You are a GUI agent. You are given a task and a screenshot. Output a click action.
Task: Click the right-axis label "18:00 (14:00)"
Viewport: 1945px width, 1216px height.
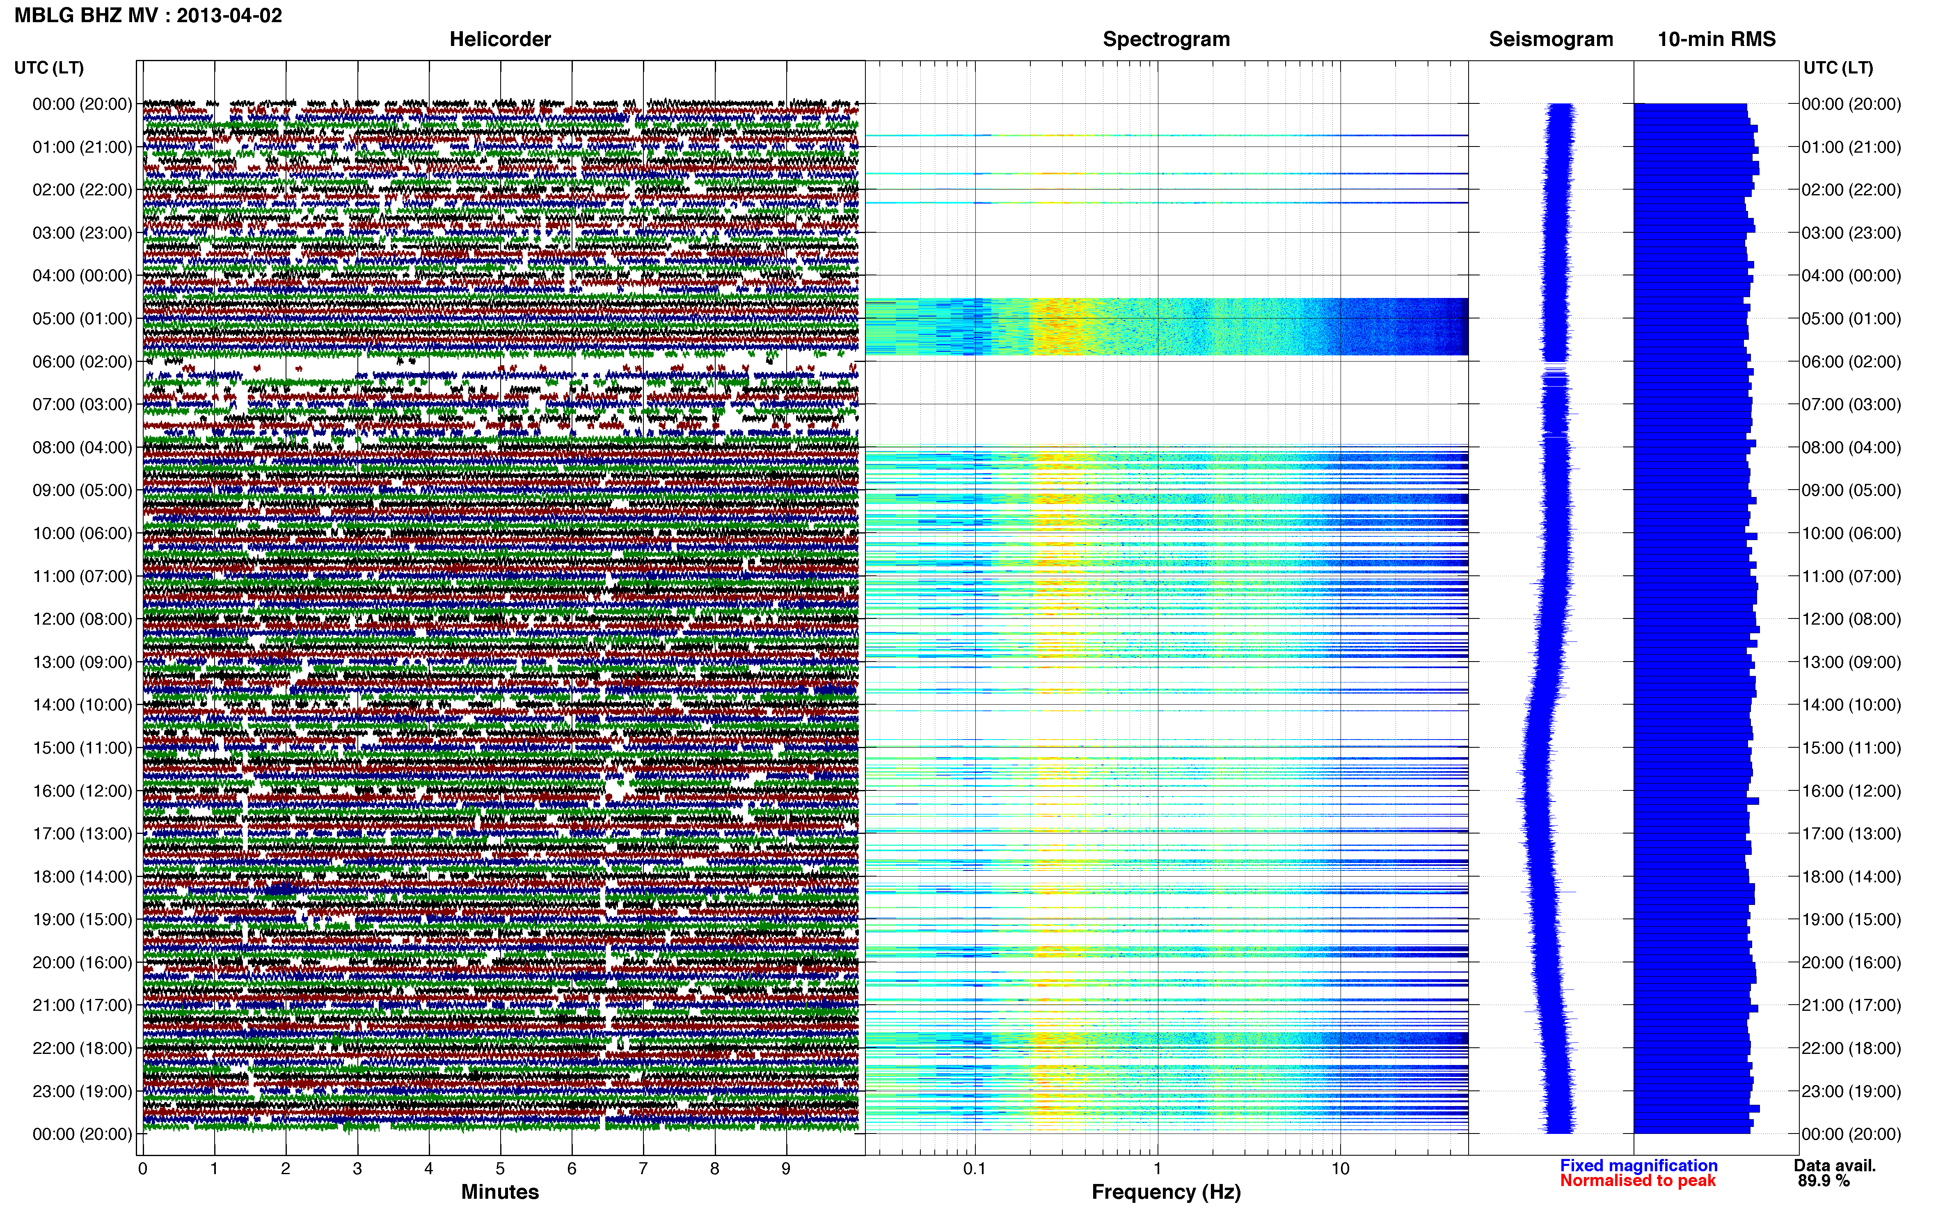pyautogui.click(x=1851, y=877)
